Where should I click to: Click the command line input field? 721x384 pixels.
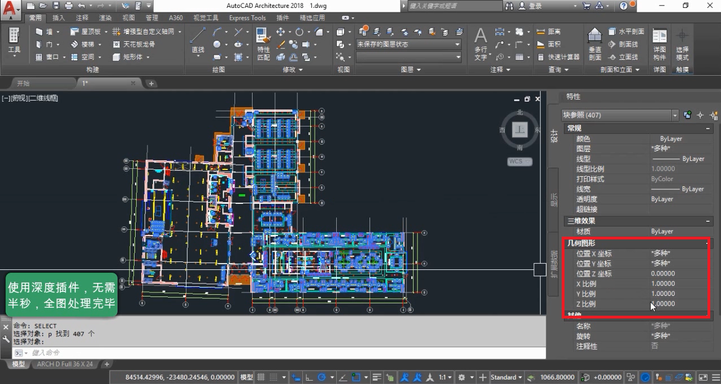tap(285, 353)
